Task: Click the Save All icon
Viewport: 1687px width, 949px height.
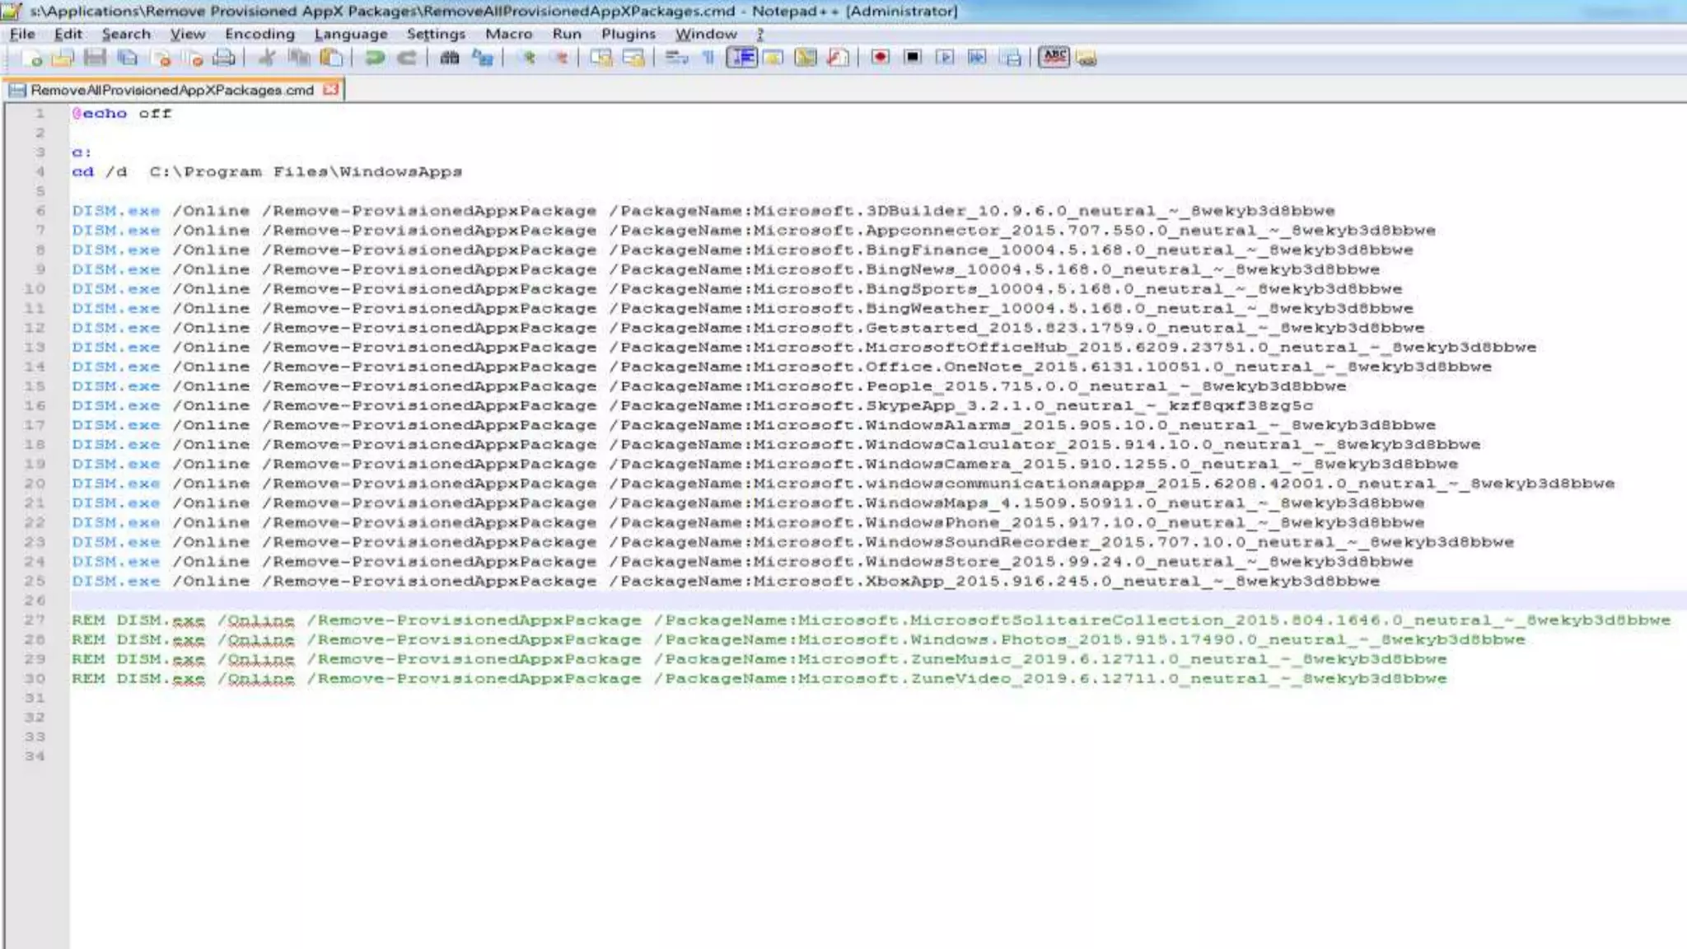Action: pyautogui.click(x=128, y=58)
